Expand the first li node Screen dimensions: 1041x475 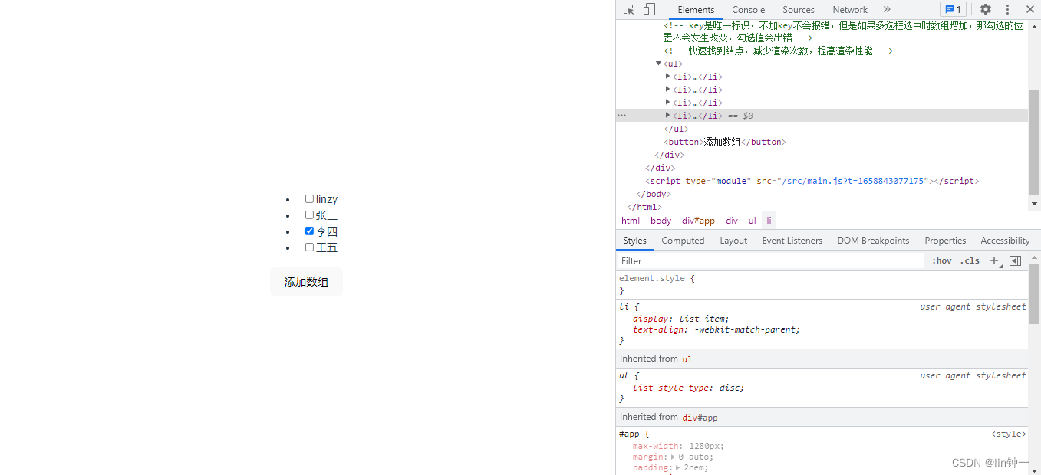pyautogui.click(x=667, y=77)
